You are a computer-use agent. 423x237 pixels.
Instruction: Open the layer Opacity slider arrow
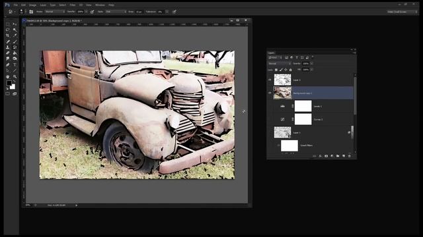pos(311,64)
